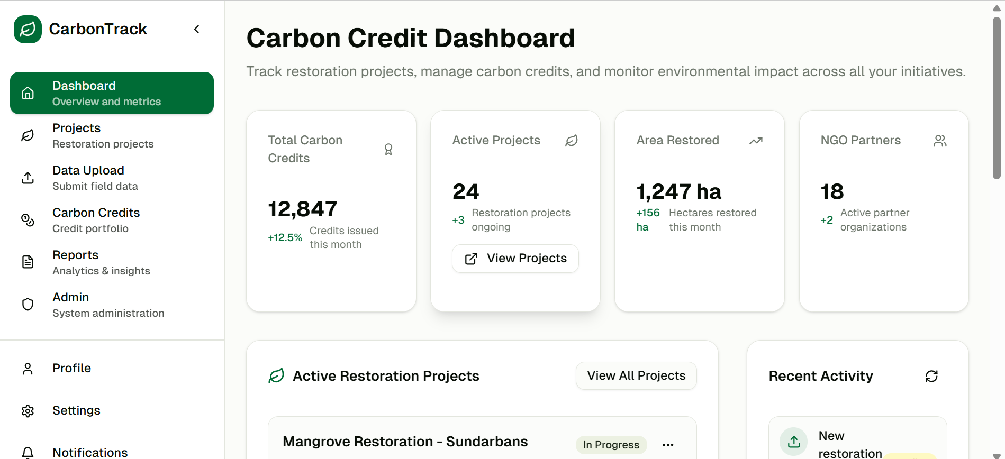
Task: Click the trending arrow icon on Area Restored
Action: 756,141
